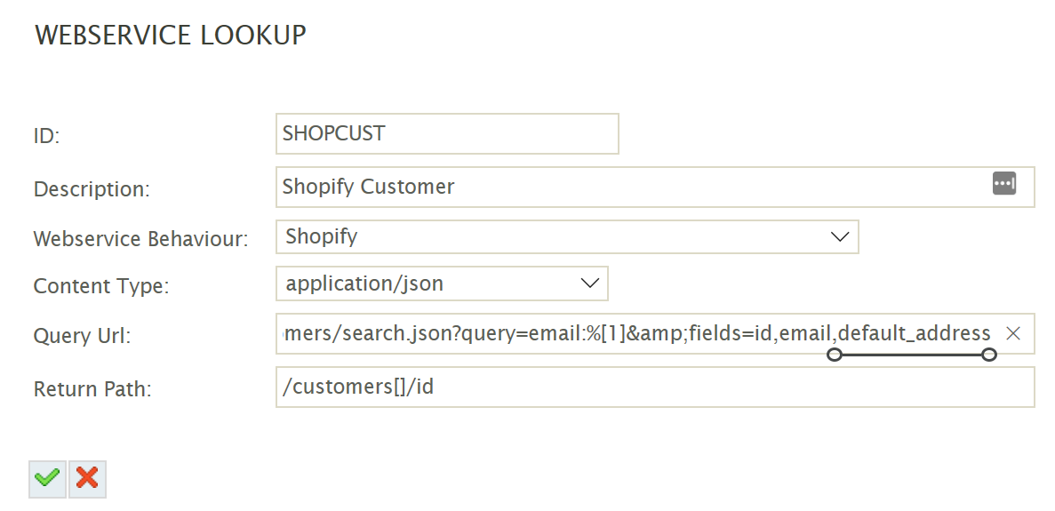Click into the SHOPCUST ID field

tap(447, 133)
